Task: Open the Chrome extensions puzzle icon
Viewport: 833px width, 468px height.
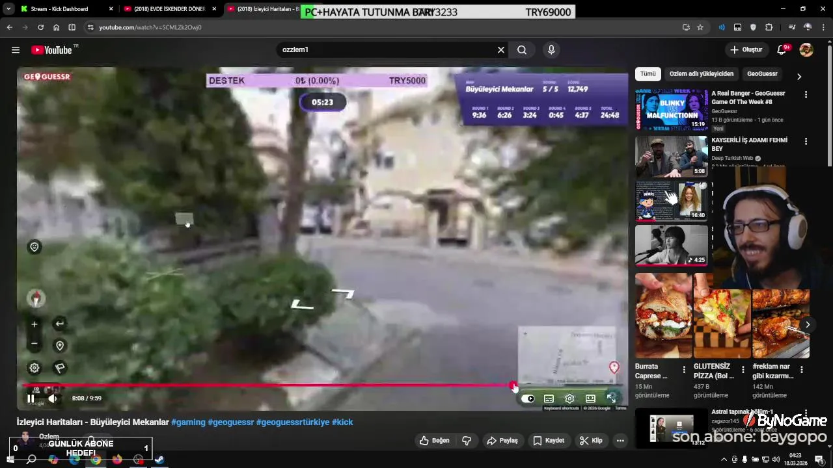Action: (769, 27)
